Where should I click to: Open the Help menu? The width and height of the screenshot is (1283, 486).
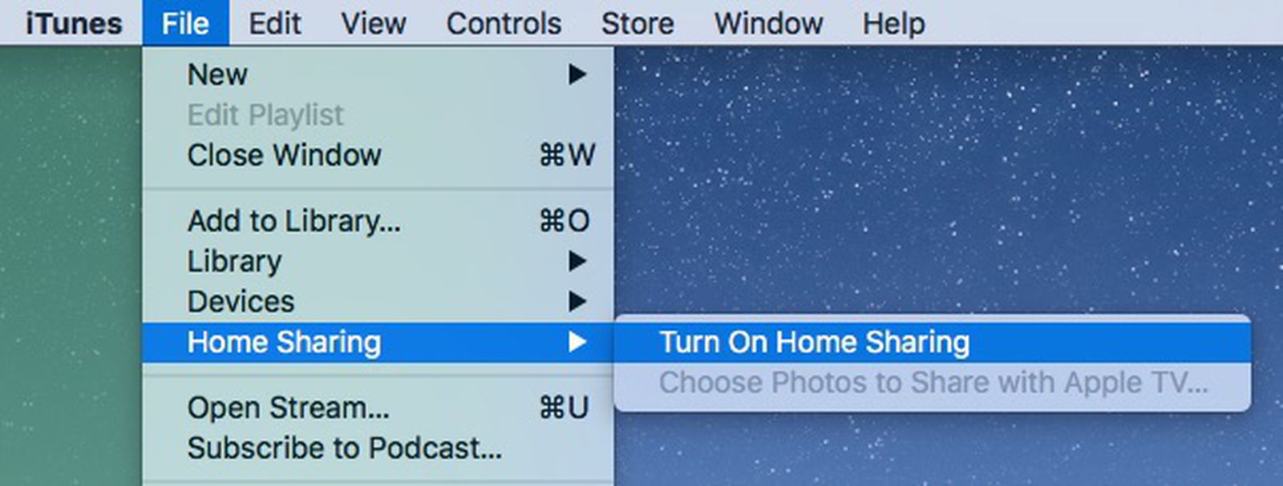pos(892,22)
